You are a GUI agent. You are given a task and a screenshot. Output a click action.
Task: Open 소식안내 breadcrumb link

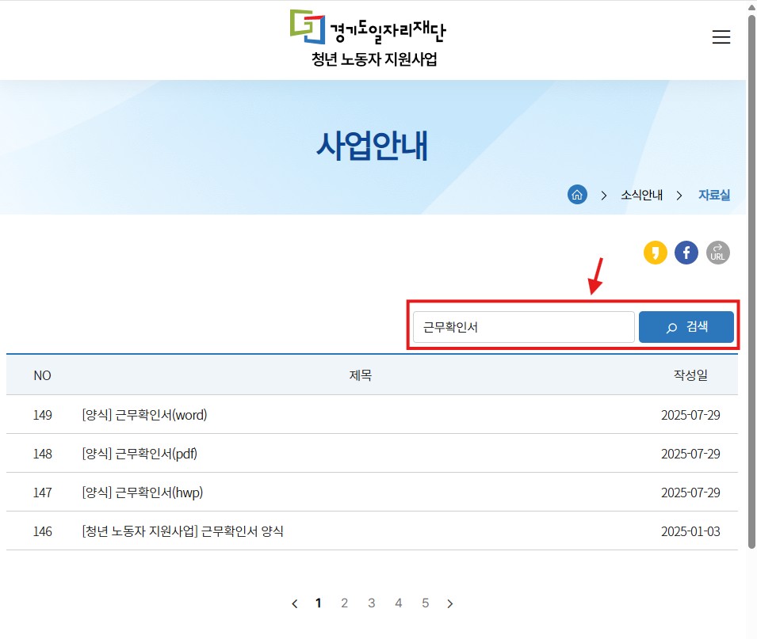coord(641,195)
